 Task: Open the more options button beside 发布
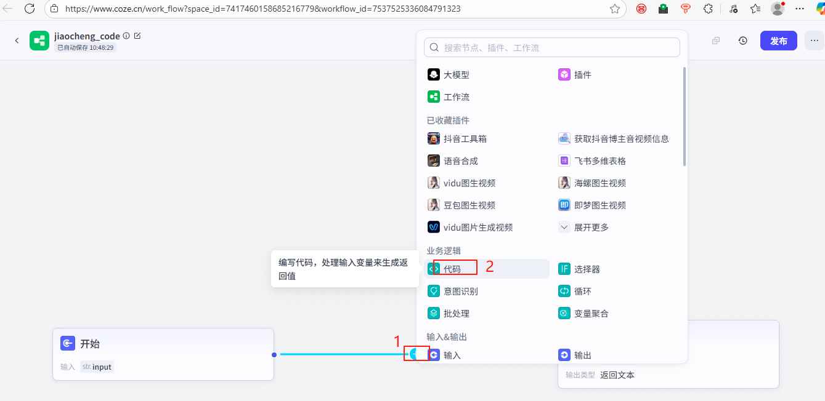pyautogui.click(x=815, y=41)
